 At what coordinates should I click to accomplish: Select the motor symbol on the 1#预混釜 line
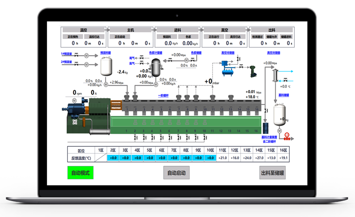click(87, 56)
